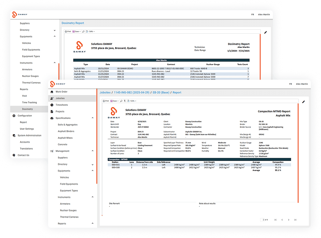Open Asphalt Mixes under Specifications

(65, 138)
